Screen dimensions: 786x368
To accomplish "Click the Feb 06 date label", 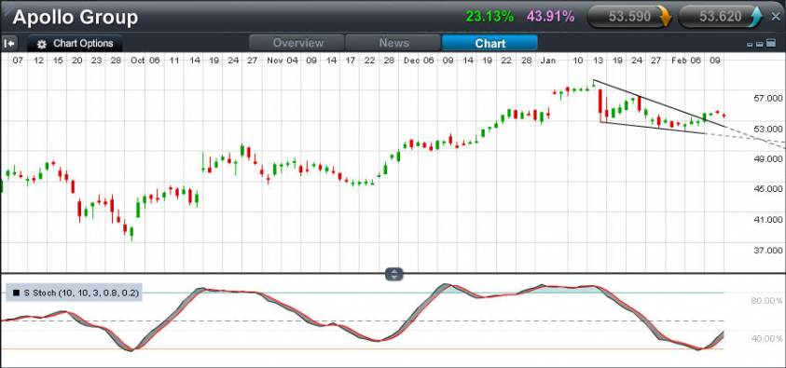I will (686, 60).
